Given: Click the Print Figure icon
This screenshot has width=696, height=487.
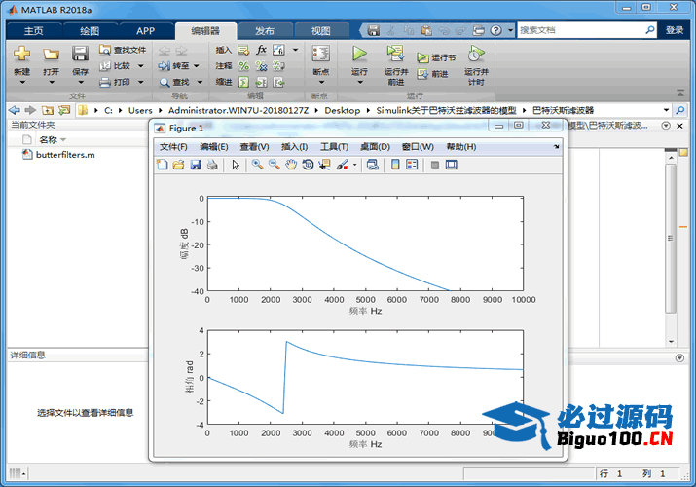Looking at the screenshot, I should [x=211, y=166].
